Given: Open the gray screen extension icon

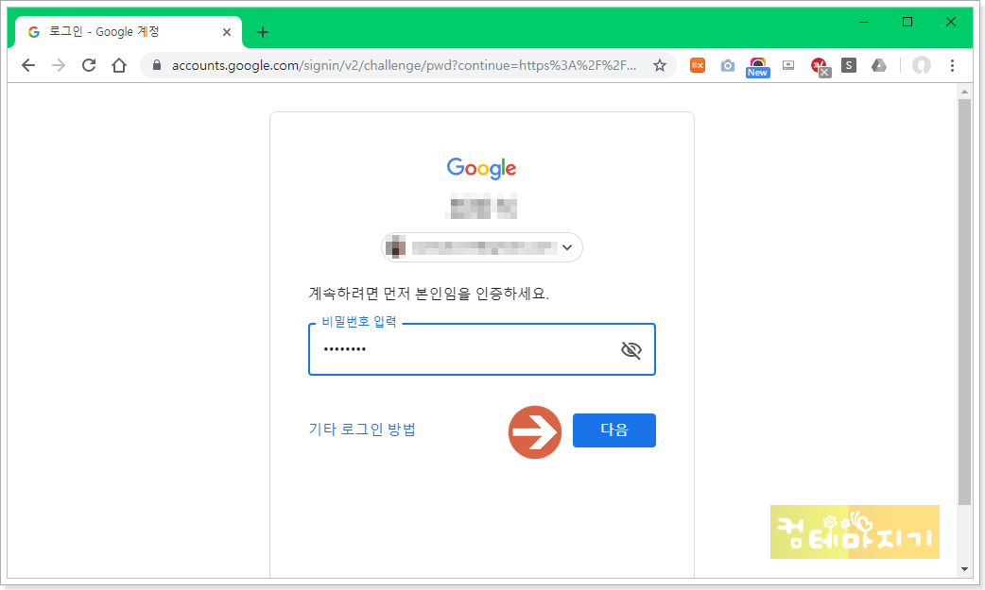Looking at the screenshot, I should [788, 65].
